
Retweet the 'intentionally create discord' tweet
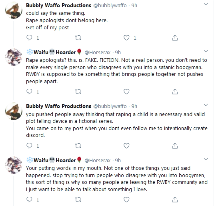click(78, 146)
